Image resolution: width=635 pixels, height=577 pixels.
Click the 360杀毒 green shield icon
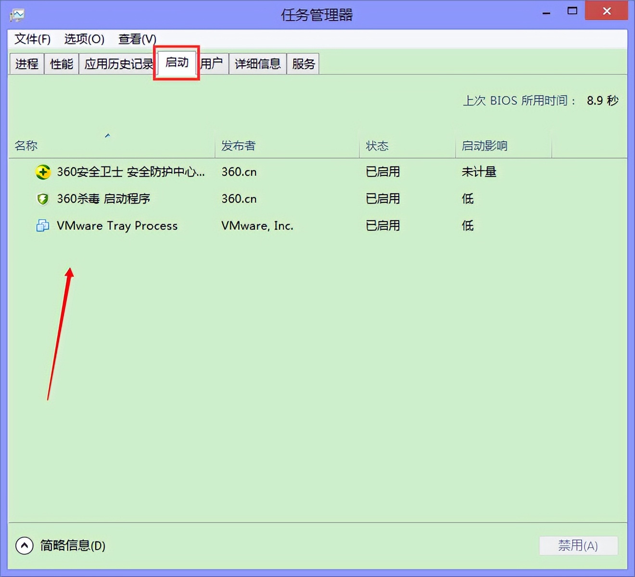tap(43, 199)
